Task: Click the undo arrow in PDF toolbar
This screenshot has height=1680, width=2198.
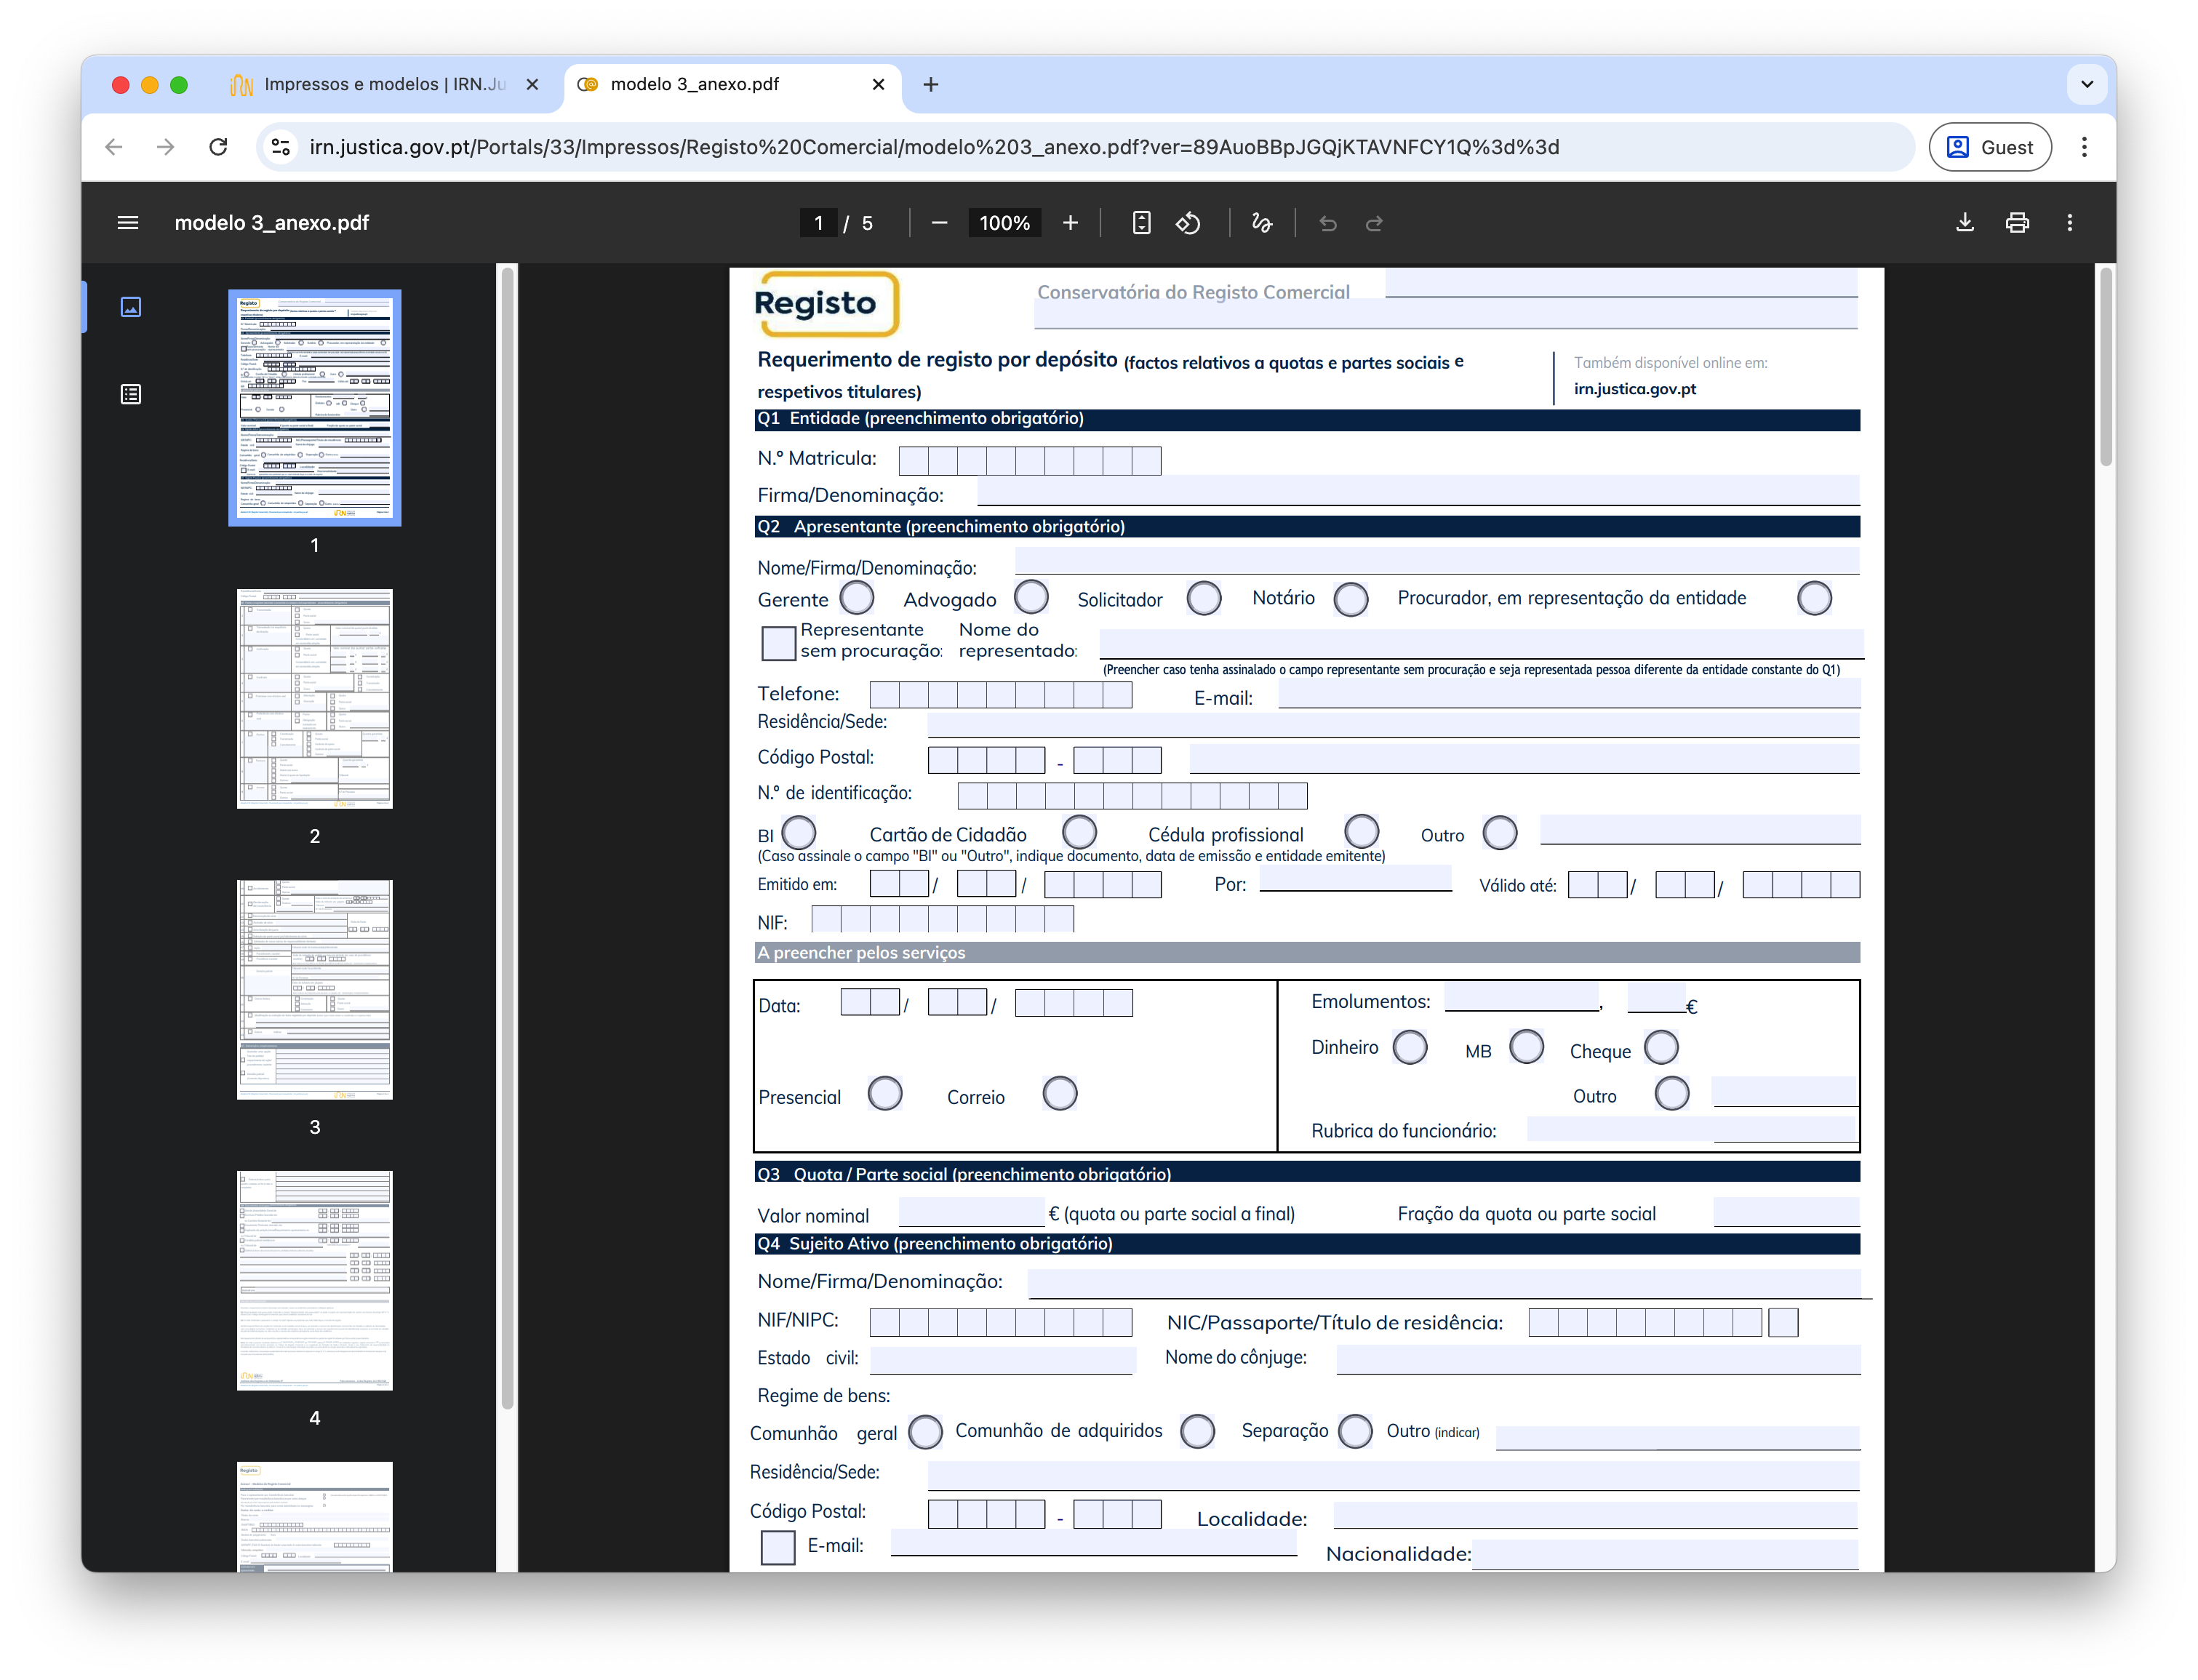Action: point(1328,223)
